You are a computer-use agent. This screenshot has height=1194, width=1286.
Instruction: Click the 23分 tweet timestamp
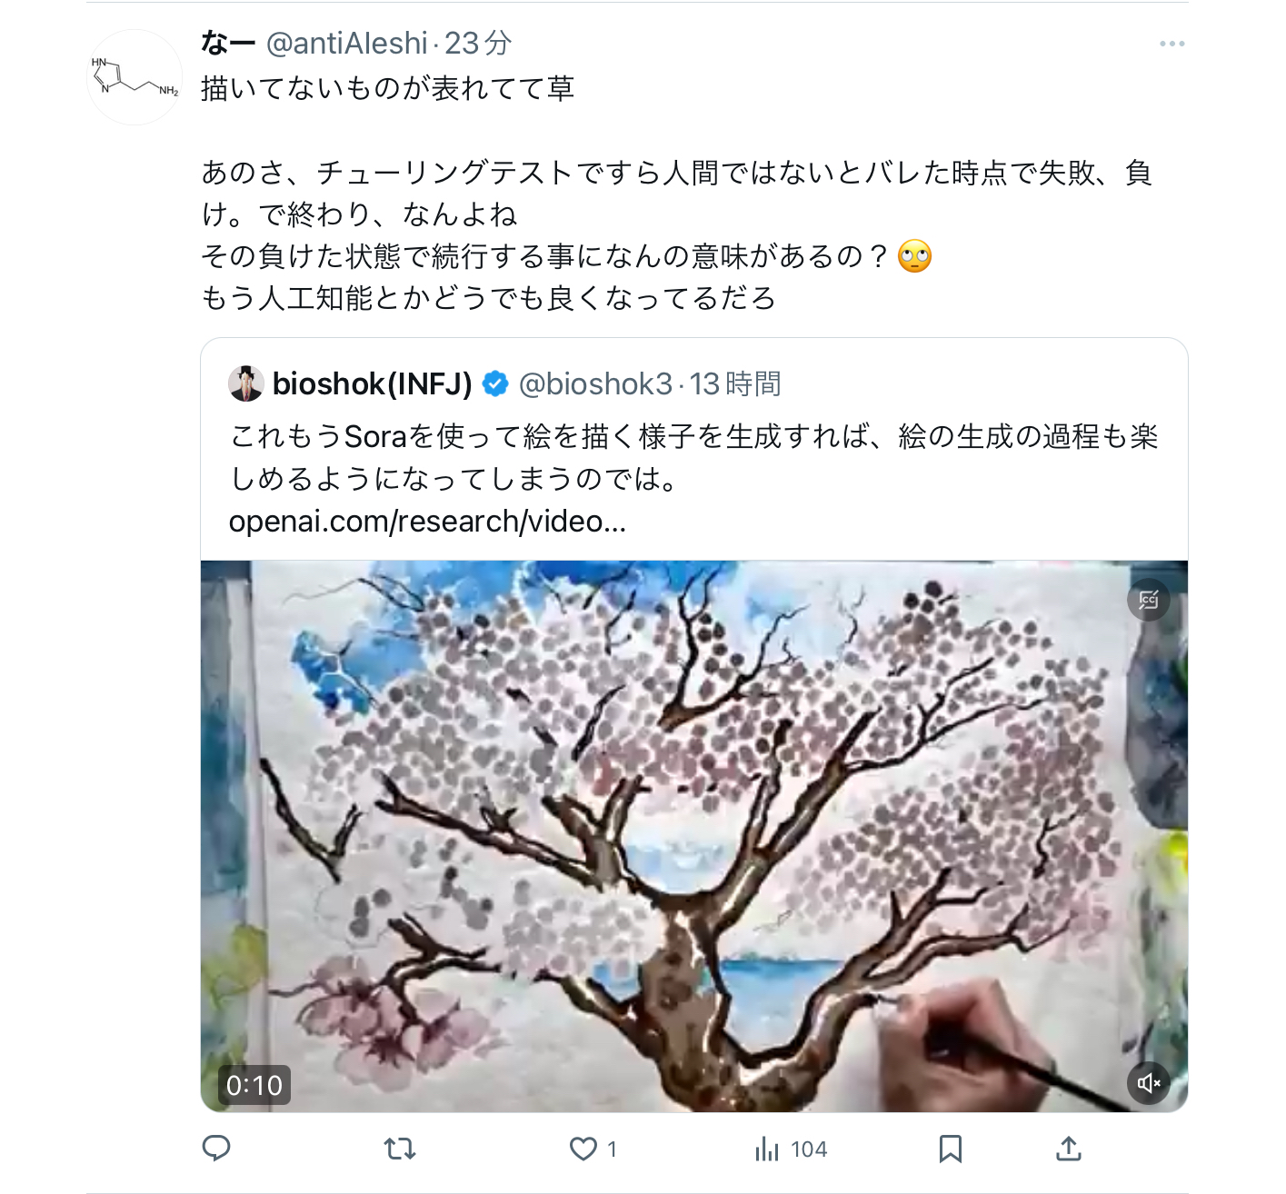(x=478, y=43)
